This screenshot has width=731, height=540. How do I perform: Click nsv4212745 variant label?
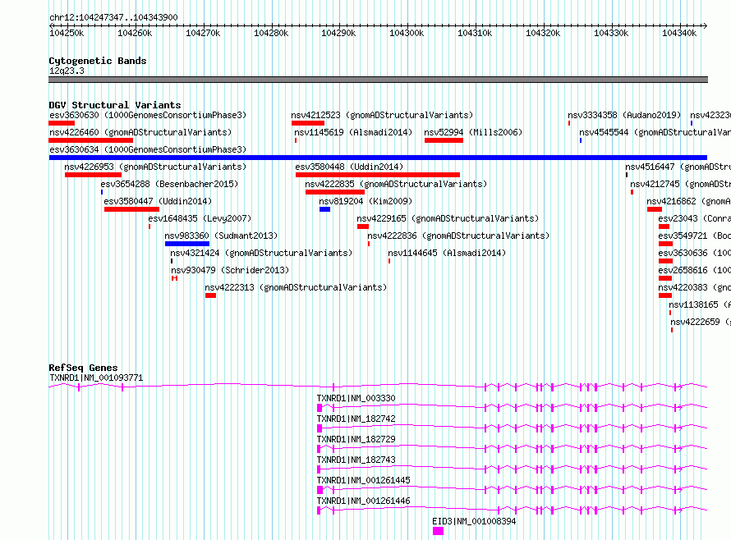pyautogui.click(x=681, y=184)
